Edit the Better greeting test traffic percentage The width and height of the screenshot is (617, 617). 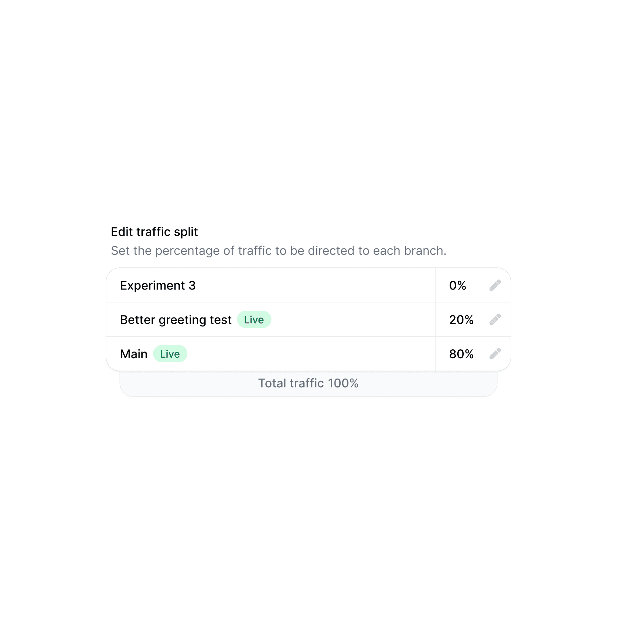[x=495, y=319]
